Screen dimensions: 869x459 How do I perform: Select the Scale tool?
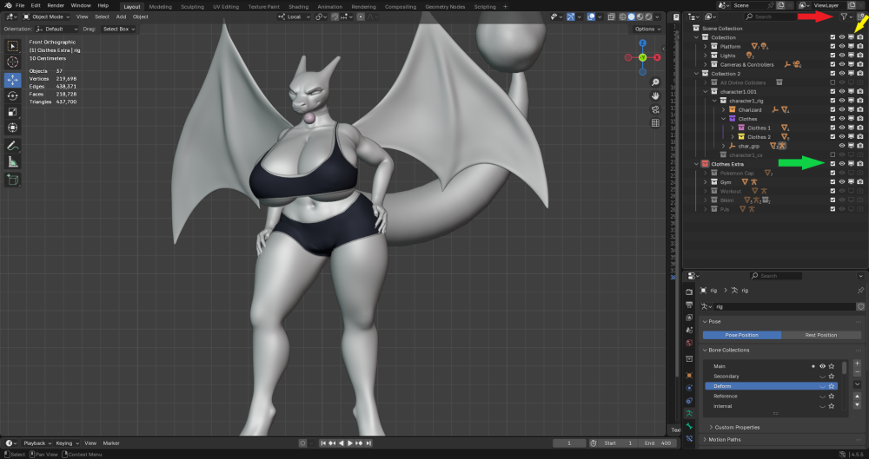point(13,112)
